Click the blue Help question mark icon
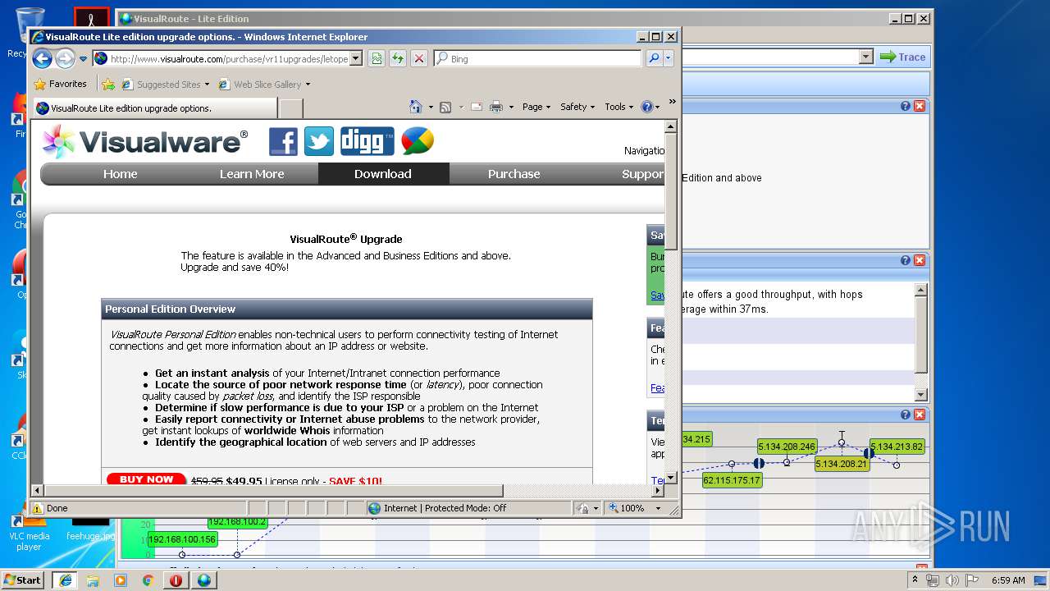Image resolution: width=1050 pixels, height=591 pixels. pyautogui.click(x=646, y=107)
